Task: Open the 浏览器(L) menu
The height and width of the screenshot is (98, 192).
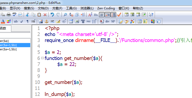Action: 87,8
